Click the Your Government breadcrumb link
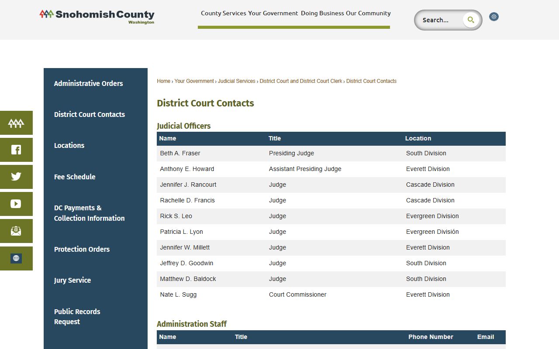Viewport: 559px width, 349px height. coord(194,81)
